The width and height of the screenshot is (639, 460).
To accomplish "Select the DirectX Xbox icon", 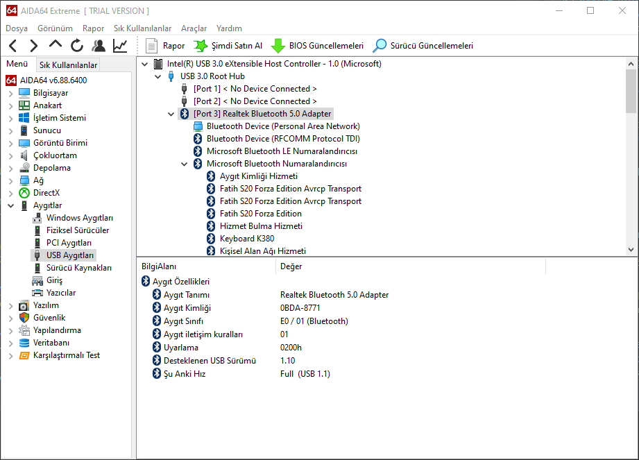I will (24, 193).
